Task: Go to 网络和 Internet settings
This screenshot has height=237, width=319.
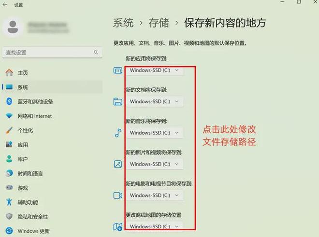Action: 34,116
